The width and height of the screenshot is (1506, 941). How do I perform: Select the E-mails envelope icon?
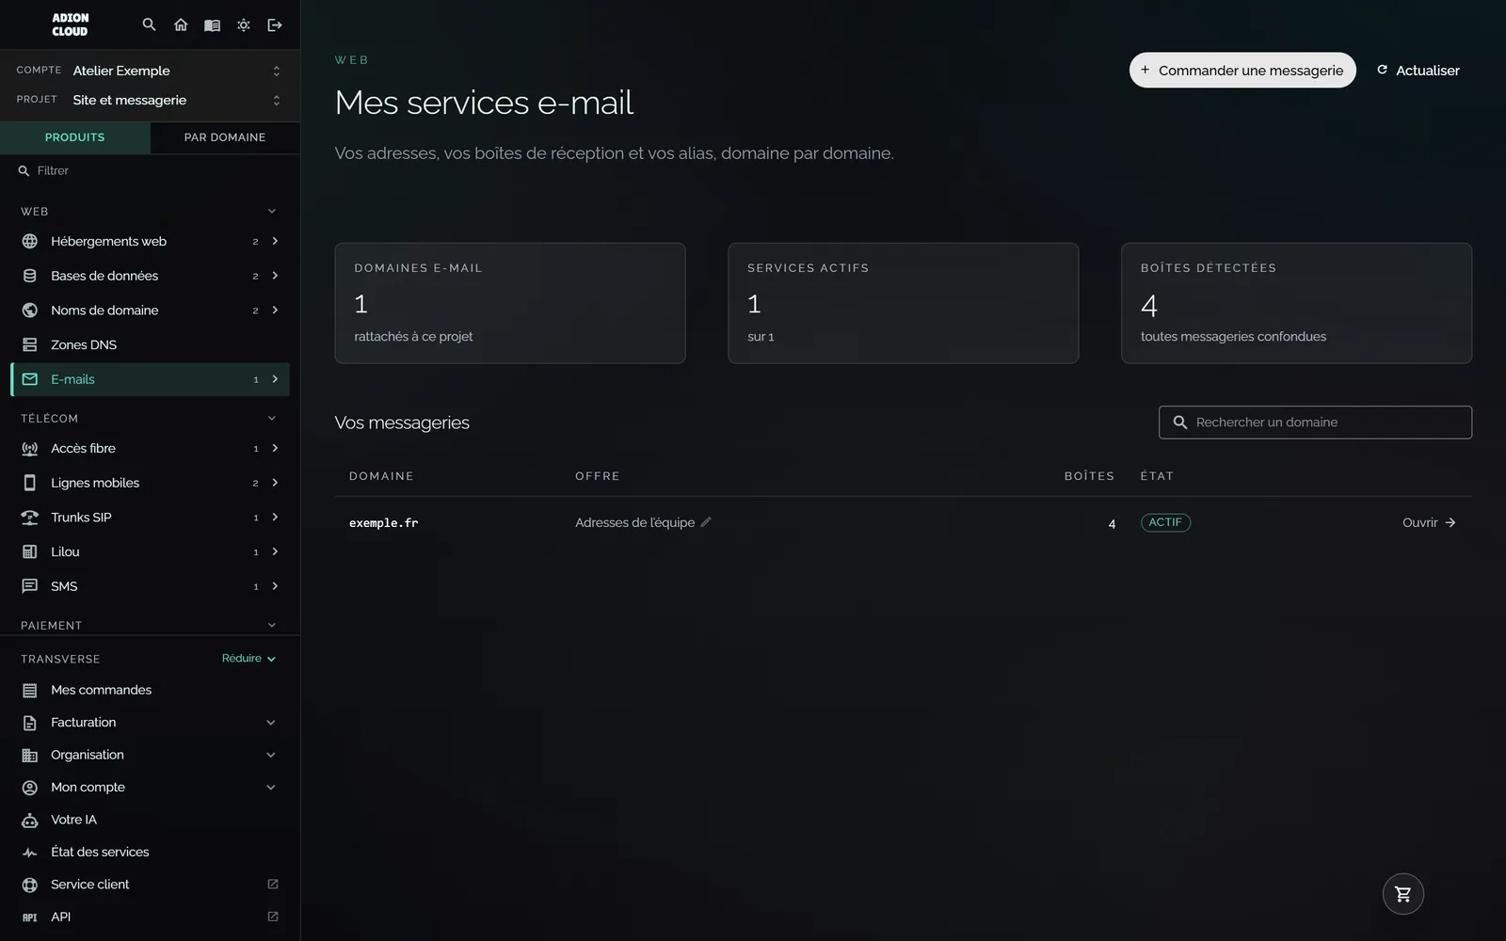[x=30, y=379]
